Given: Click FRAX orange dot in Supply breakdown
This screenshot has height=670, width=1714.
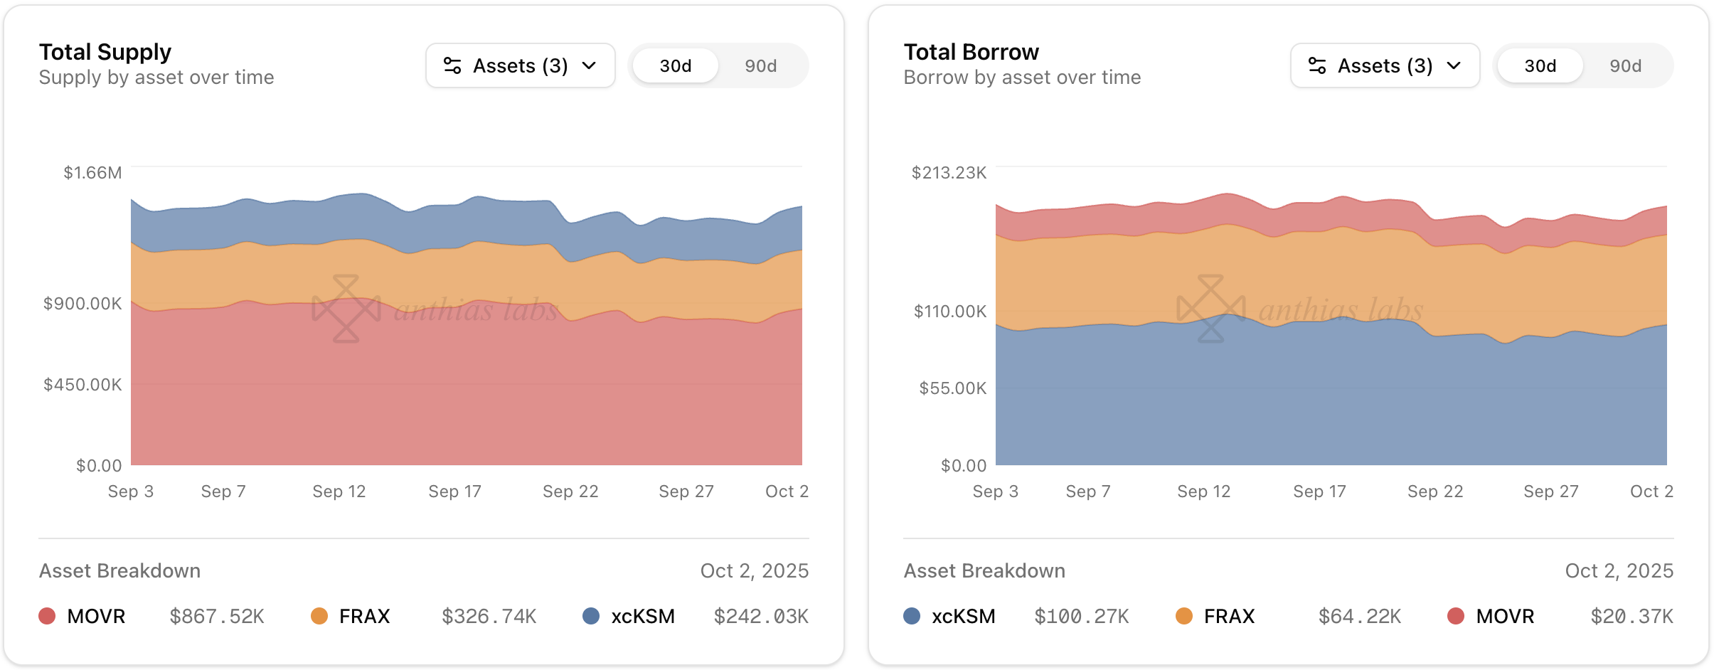Looking at the screenshot, I should tap(319, 616).
